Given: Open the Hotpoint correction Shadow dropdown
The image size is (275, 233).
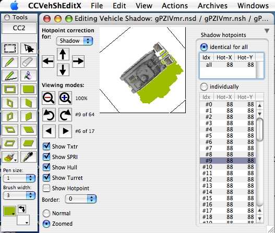Looking at the screenshot, I should 75,41.
